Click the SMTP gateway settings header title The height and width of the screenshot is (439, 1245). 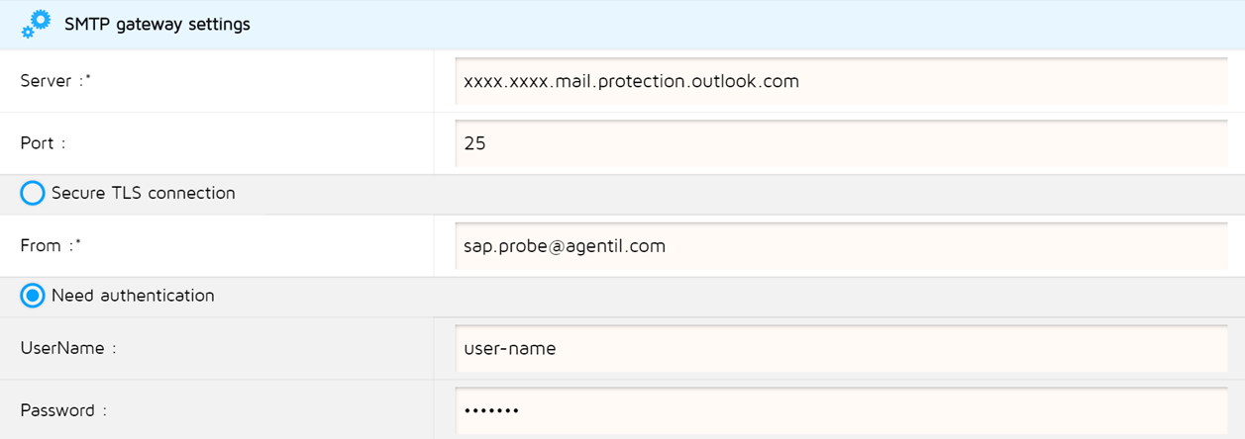coord(156,24)
